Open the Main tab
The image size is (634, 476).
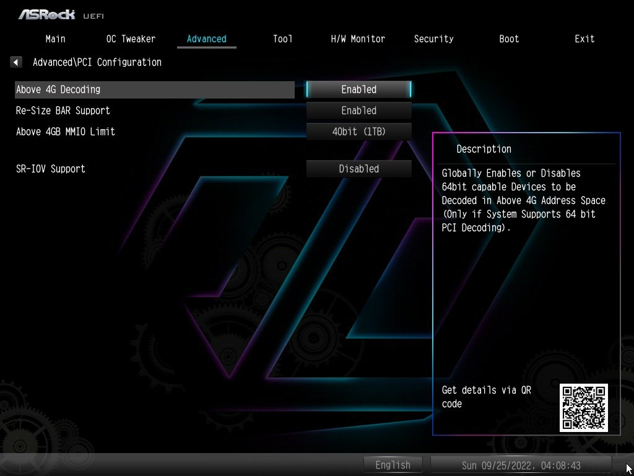(55, 38)
